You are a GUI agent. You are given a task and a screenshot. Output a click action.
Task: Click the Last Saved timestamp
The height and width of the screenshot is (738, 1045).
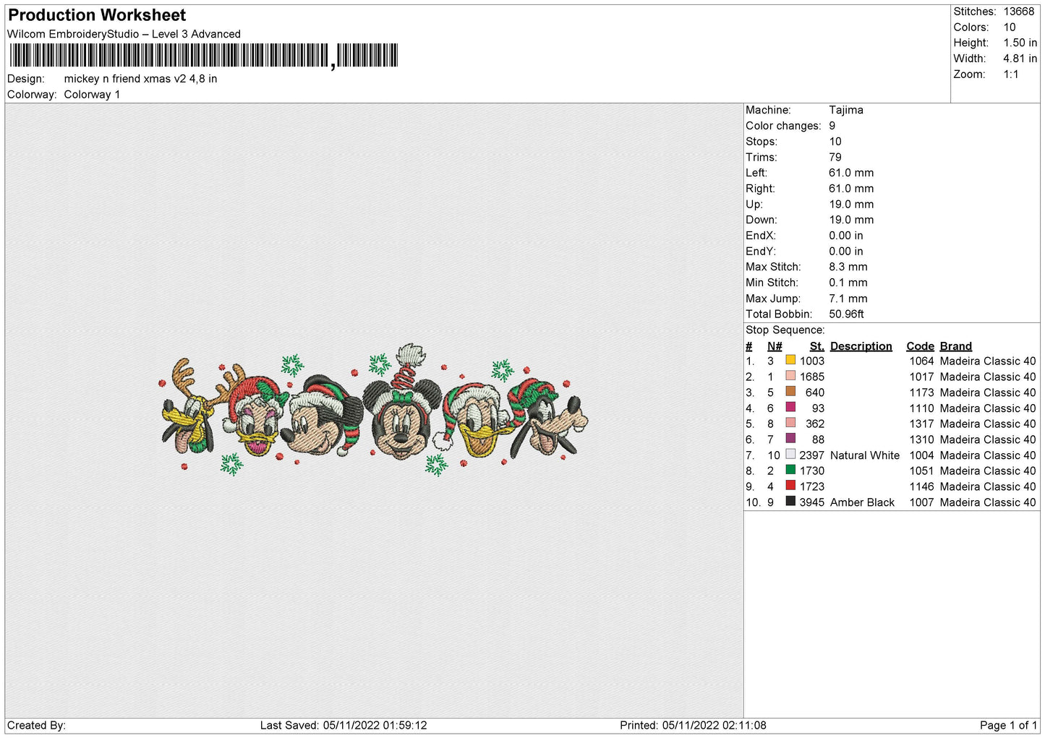pyautogui.click(x=344, y=725)
